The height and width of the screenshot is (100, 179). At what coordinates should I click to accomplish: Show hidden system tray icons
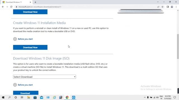(x=145, y=97)
